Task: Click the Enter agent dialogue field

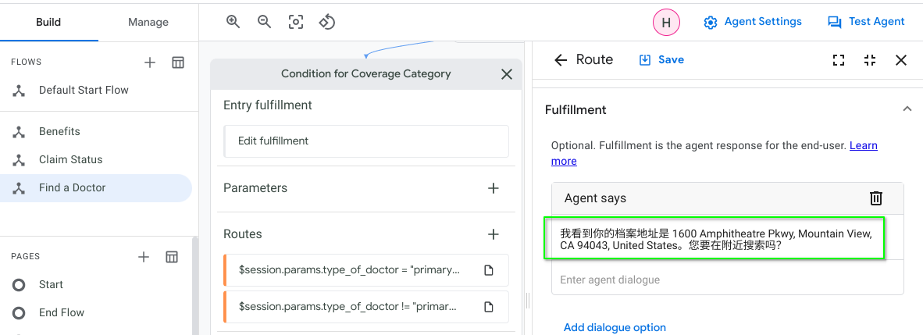Action: click(727, 280)
